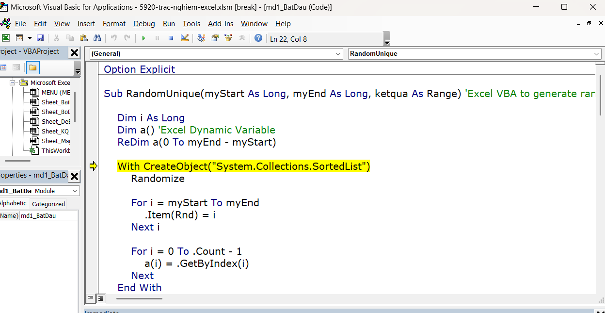Click the Toolbox toolbar icon
This screenshot has height=313, width=605.
point(242,38)
